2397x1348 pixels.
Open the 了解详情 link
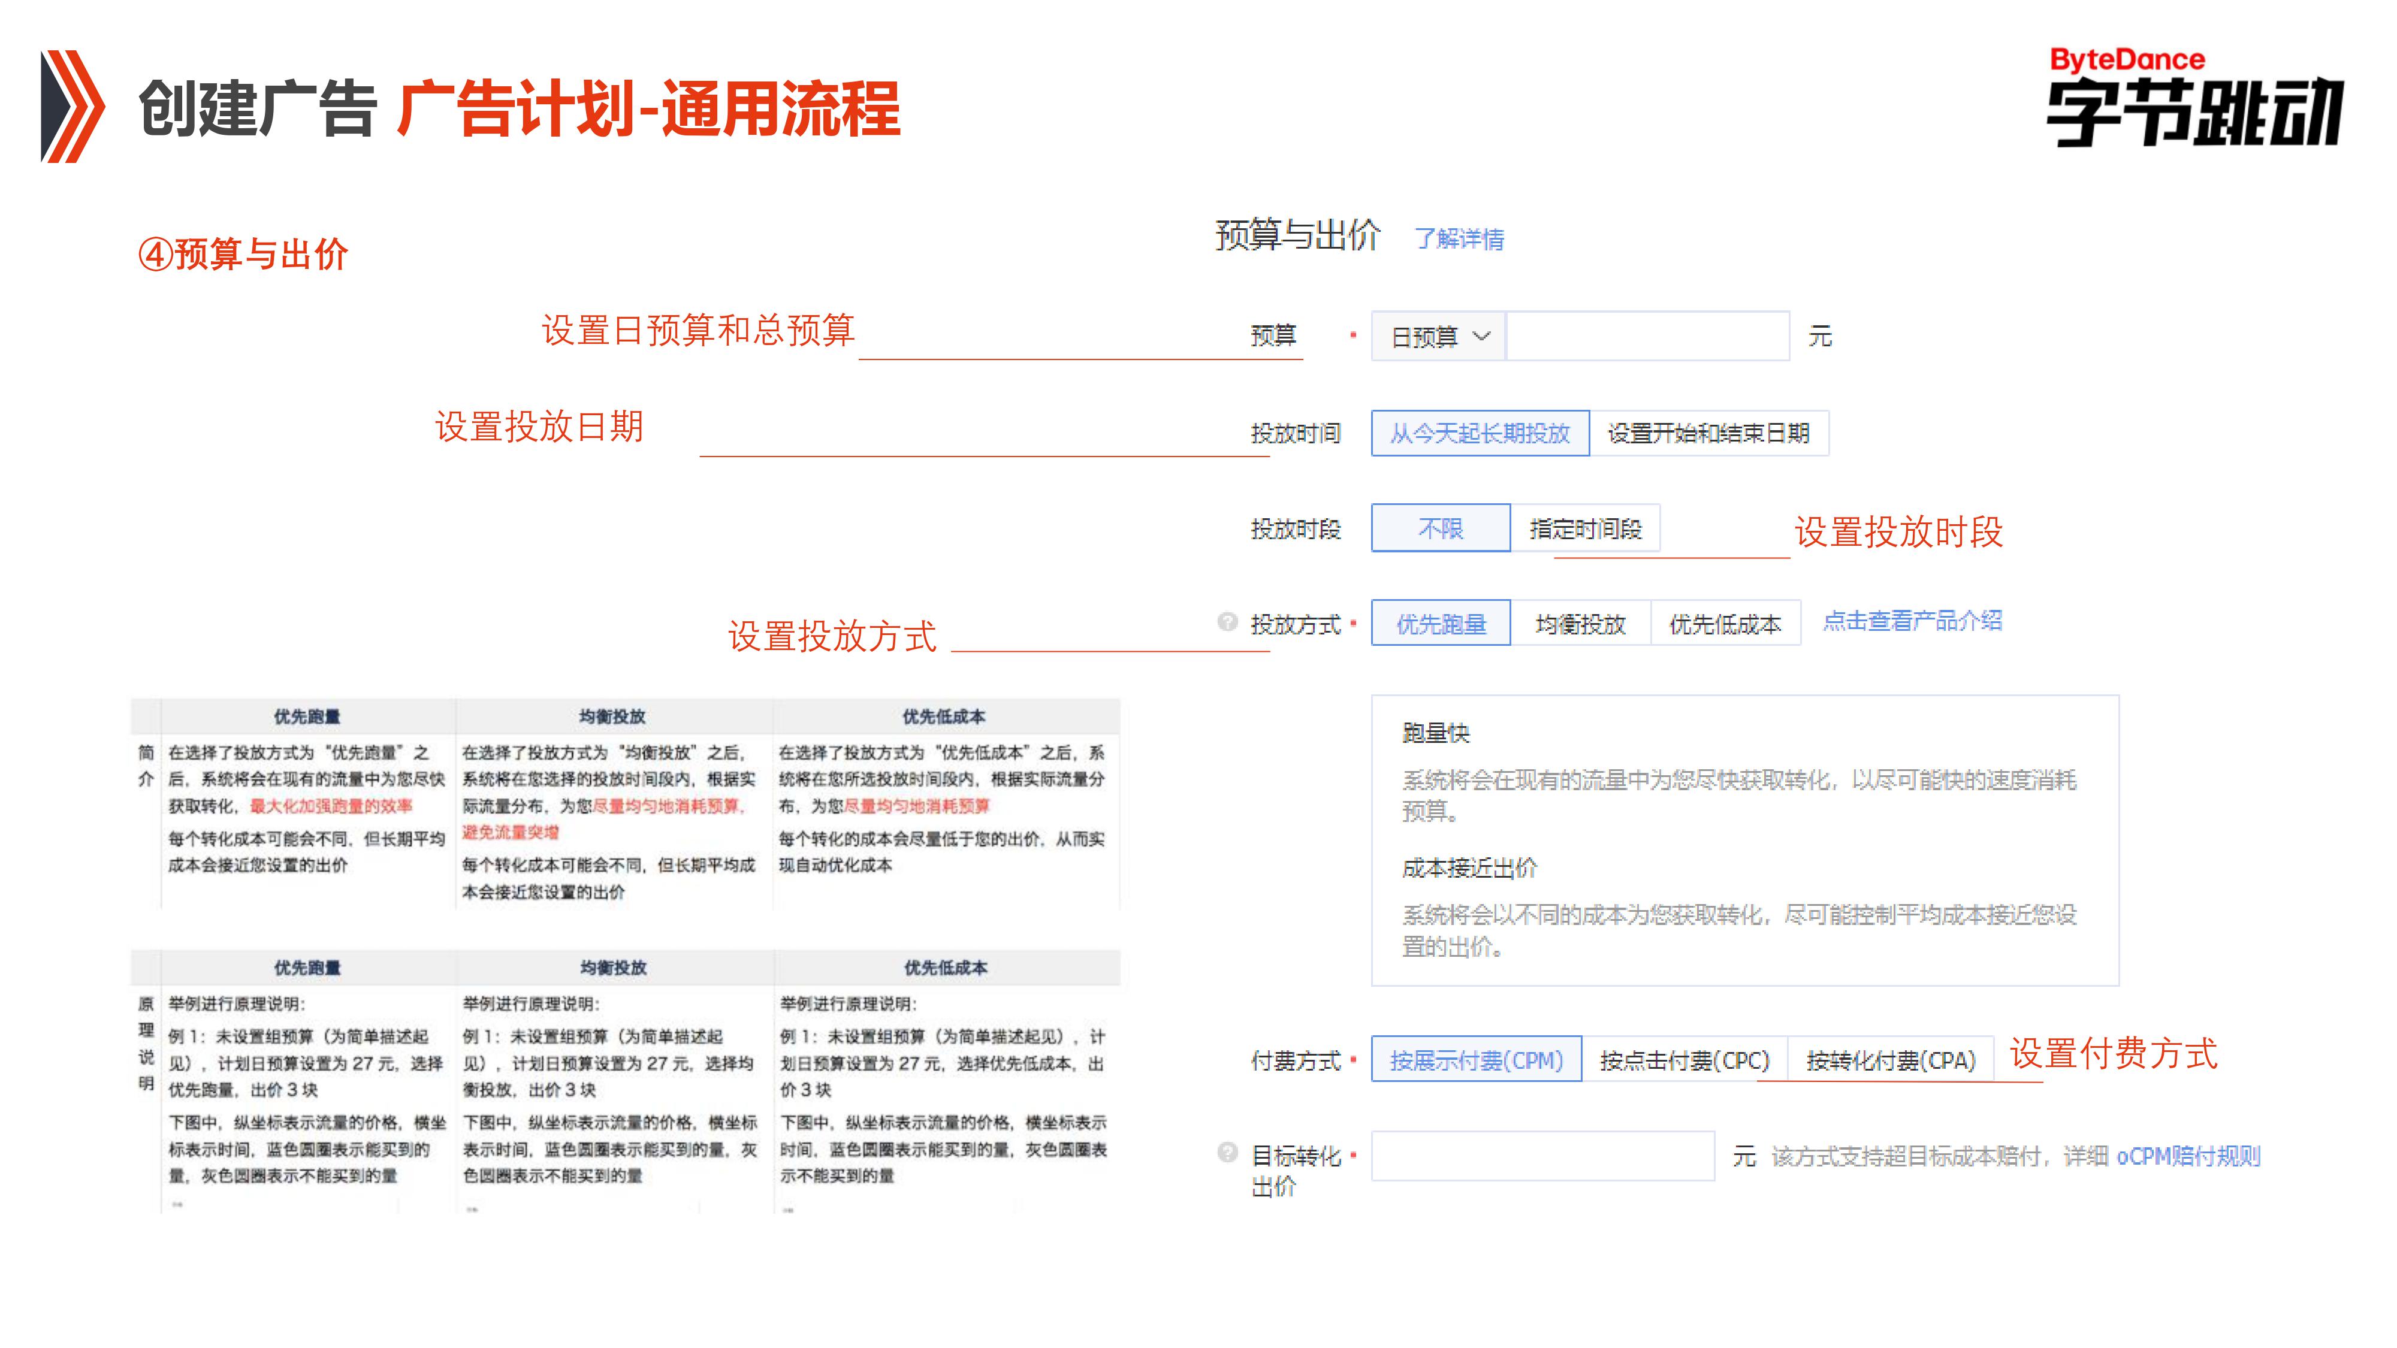pyautogui.click(x=1459, y=239)
